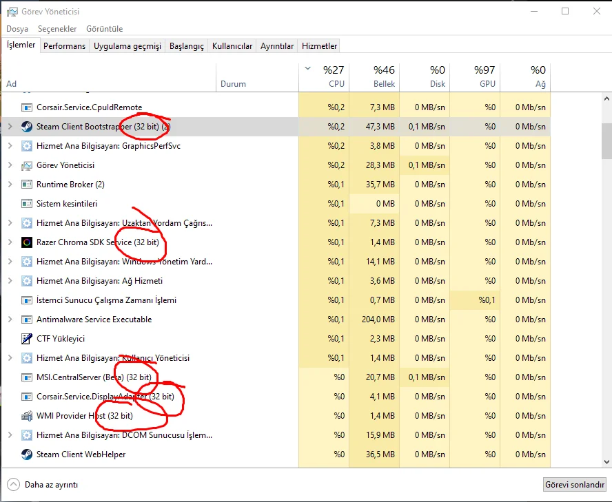Image resolution: width=612 pixels, height=502 pixels.
Task: Switch to the Performans tab
Action: [64, 46]
